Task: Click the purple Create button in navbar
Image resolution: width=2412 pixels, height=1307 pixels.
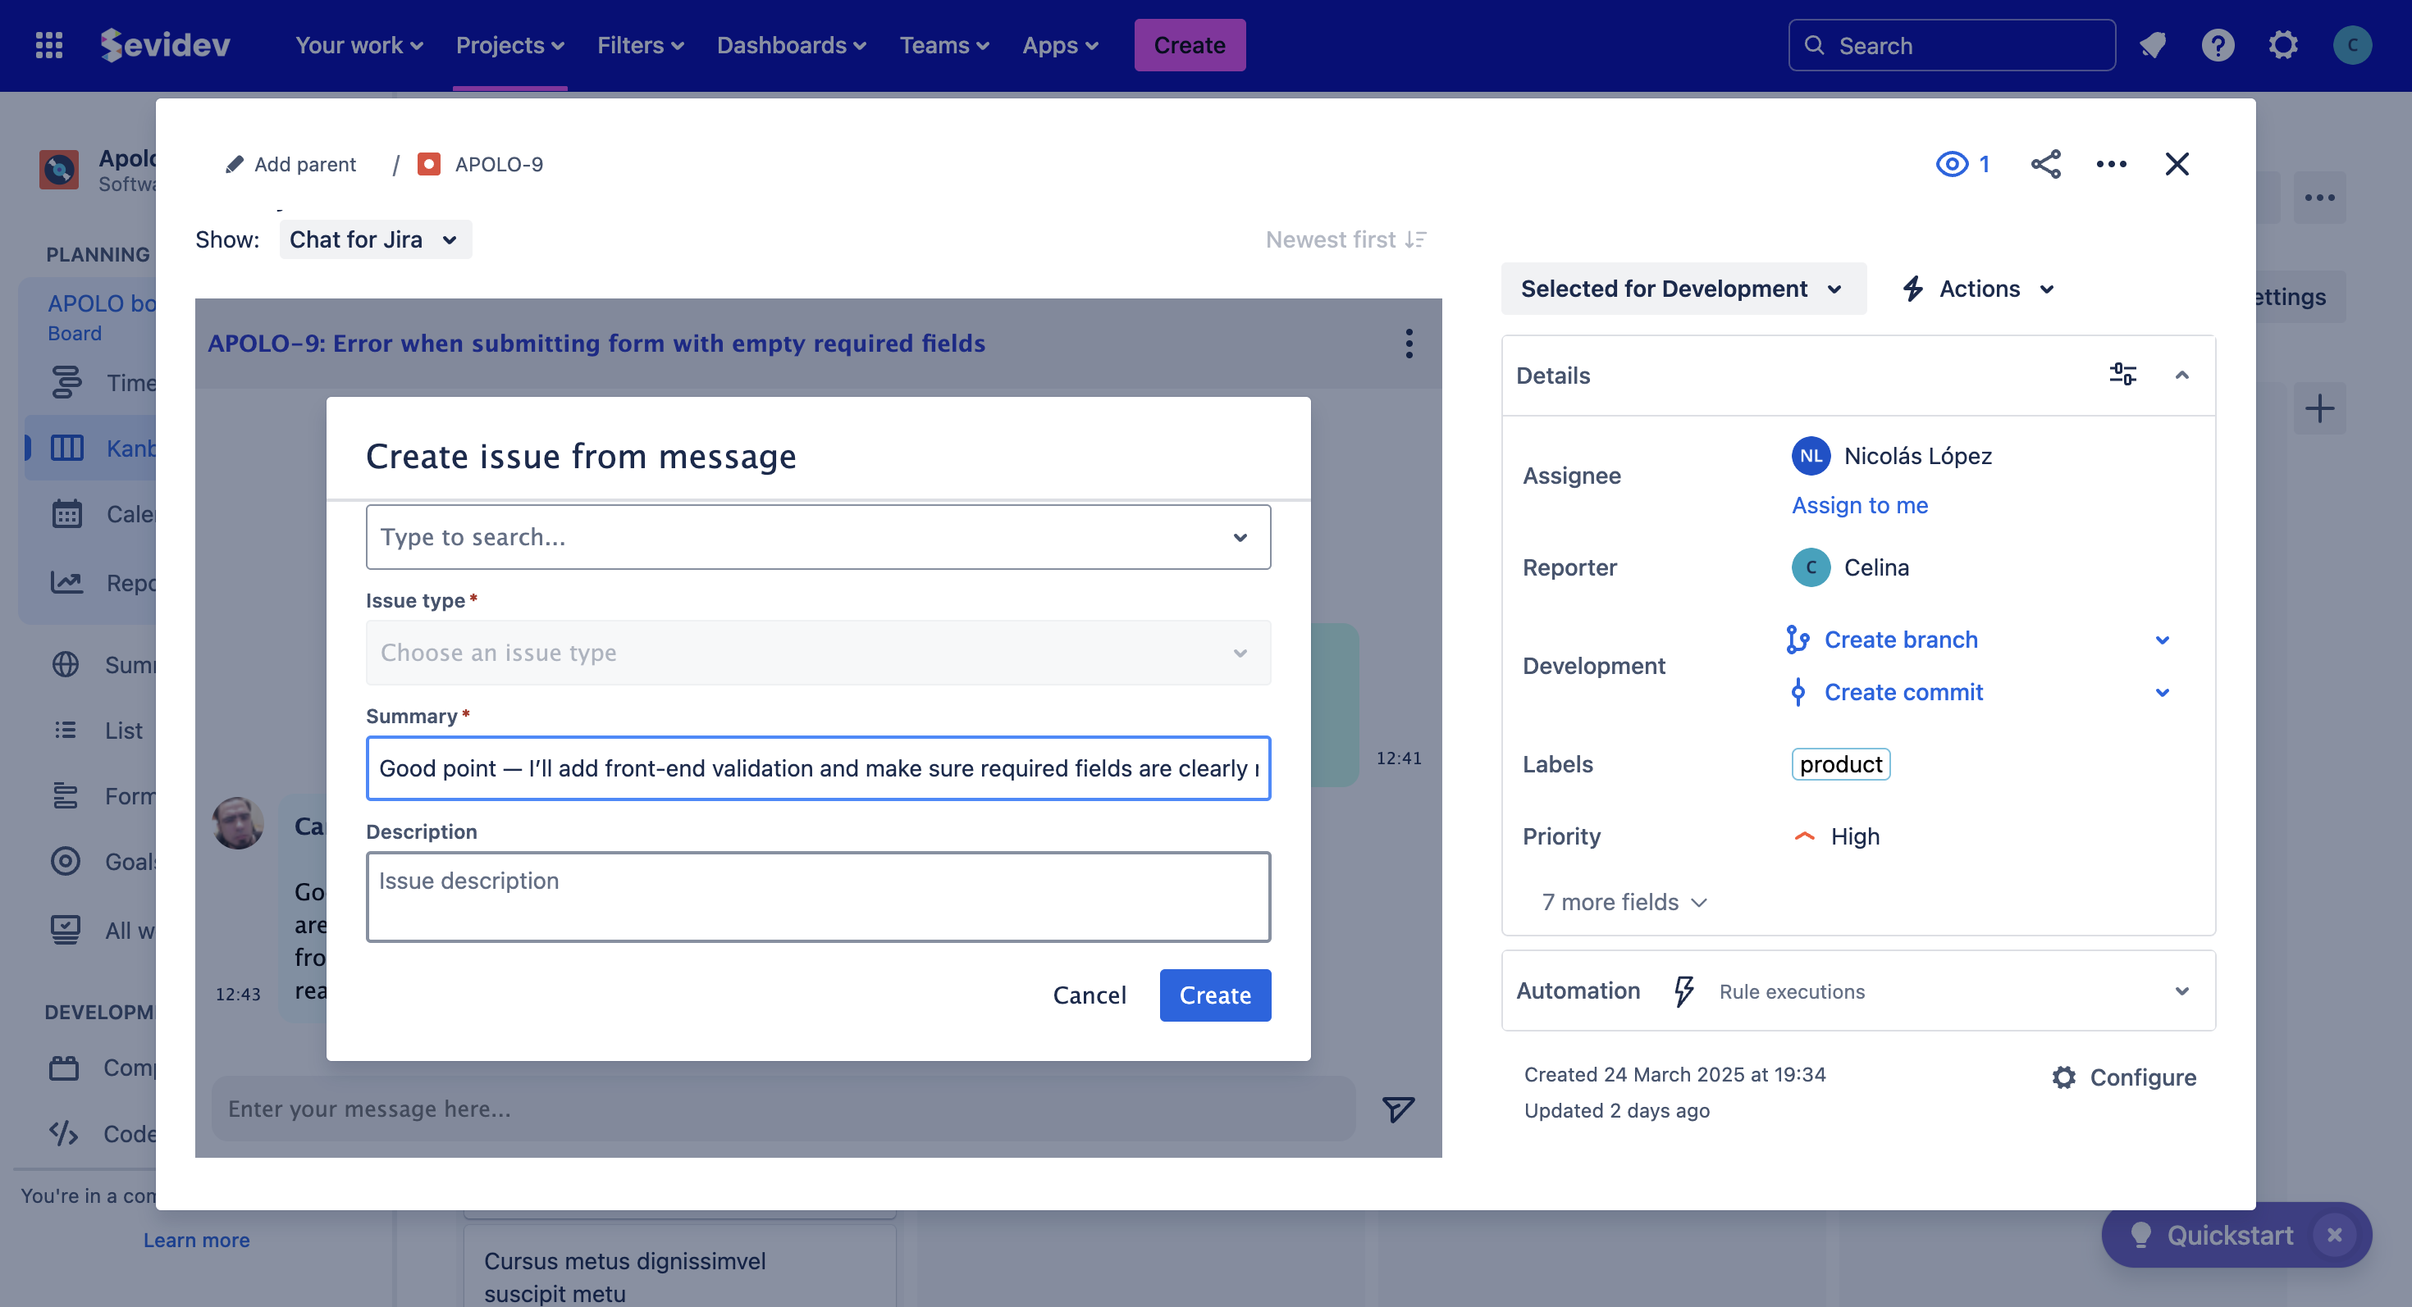Action: coord(1189,45)
